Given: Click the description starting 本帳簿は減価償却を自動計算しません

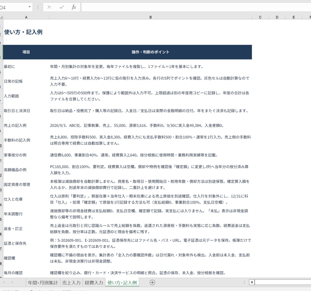Looking at the screenshot, I should tap(151, 184).
